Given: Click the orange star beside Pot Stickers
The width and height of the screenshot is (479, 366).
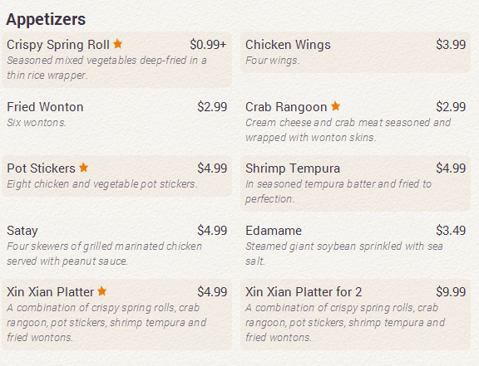Looking at the screenshot, I should point(83,168).
